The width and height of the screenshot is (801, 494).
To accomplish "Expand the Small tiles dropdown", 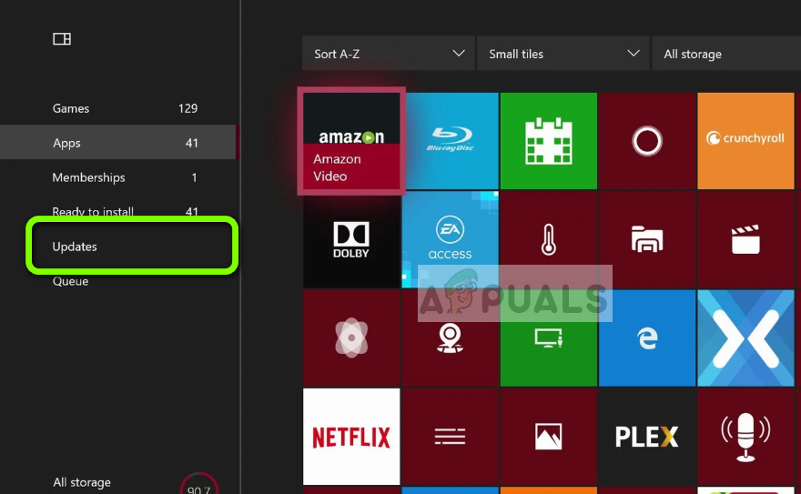I will pyautogui.click(x=563, y=53).
